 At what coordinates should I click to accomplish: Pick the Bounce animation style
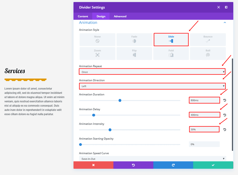coord(208,39)
